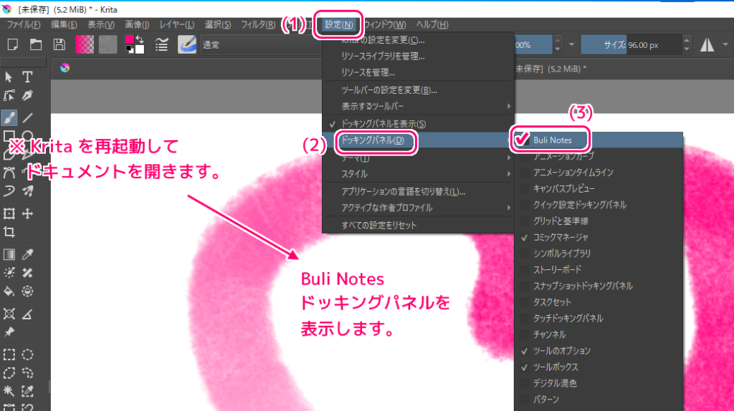Open the 設定 menu
This screenshot has width=734, height=411.
[339, 24]
